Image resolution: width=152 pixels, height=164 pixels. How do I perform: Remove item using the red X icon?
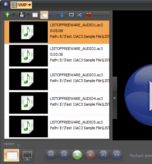coord(89,15)
